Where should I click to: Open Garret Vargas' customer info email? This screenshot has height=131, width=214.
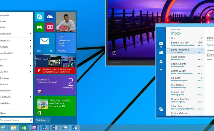click(185, 72)
